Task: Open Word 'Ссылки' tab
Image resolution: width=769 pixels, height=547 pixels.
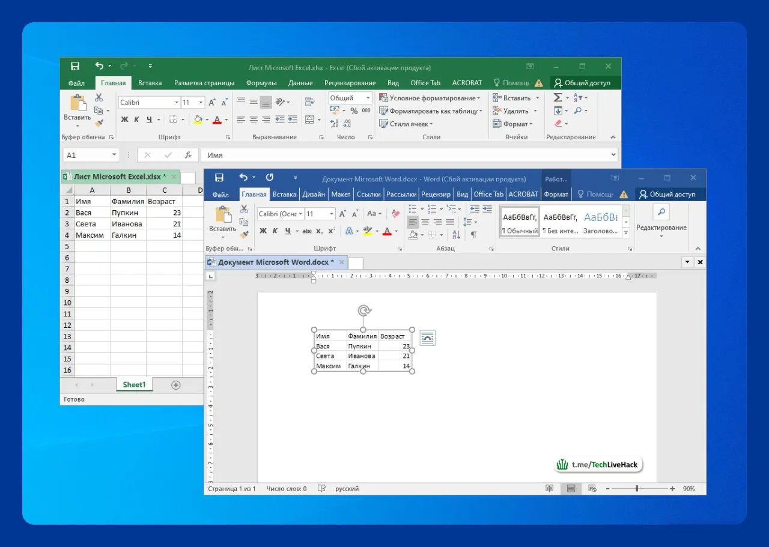Action: click(x=368, y=195)
